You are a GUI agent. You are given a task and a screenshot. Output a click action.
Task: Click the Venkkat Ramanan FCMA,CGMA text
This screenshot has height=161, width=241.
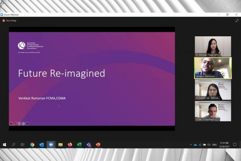pos(42,98)
